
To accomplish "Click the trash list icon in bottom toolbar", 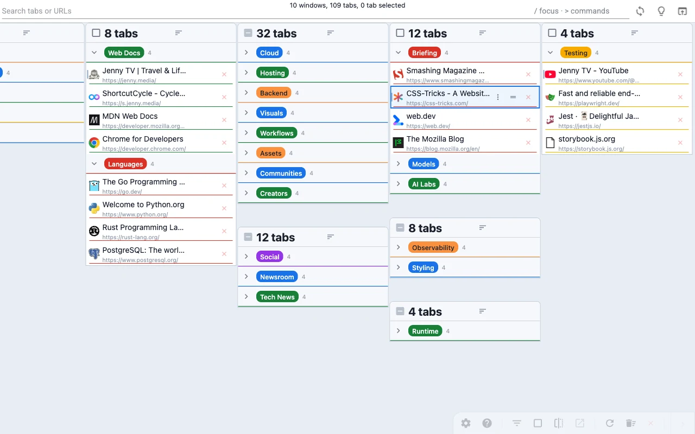I will pos(630,423).
